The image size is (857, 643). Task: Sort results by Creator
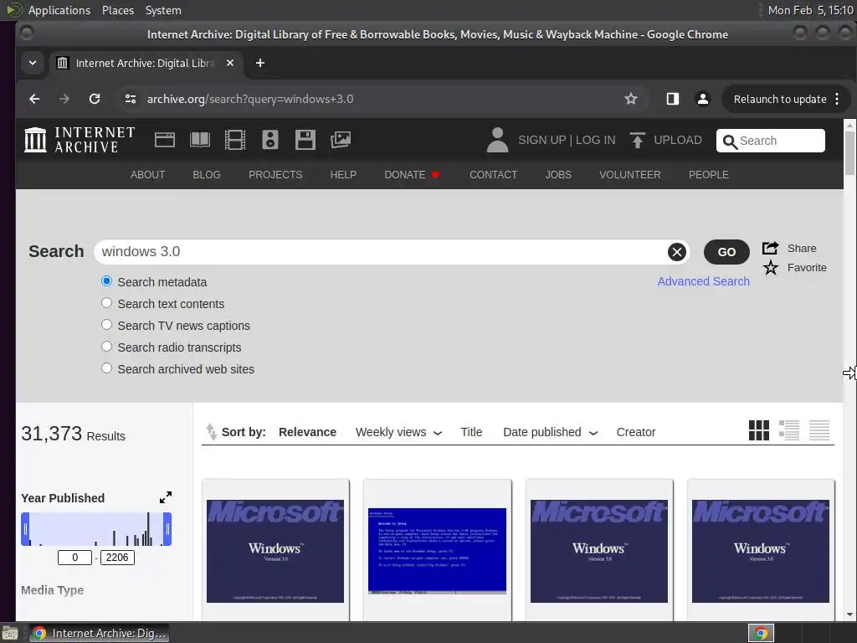click(x=636, y=432)
